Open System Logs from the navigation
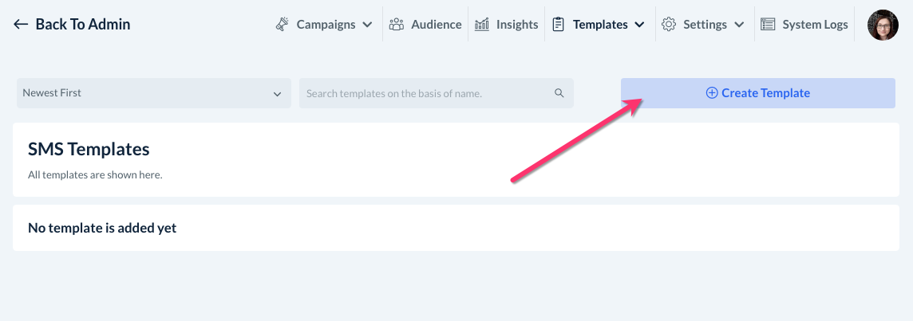The height and width of the screenshot is (321, 913). (x=815, y=25)
